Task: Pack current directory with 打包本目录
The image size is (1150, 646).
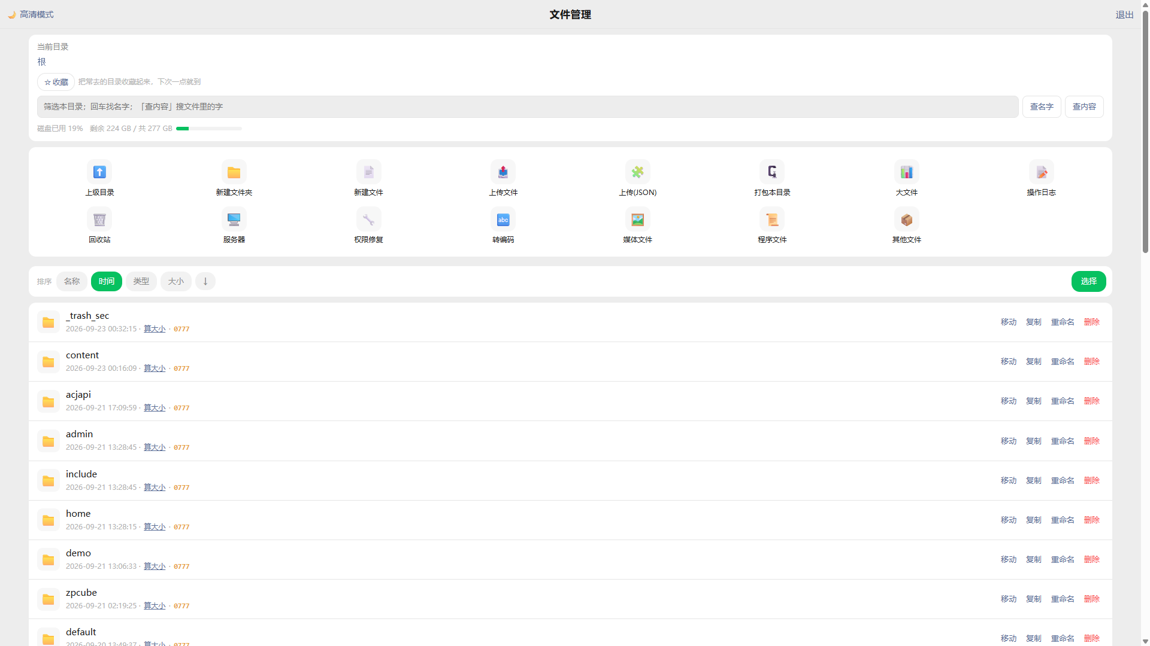Action: click(x=772, y=172)
